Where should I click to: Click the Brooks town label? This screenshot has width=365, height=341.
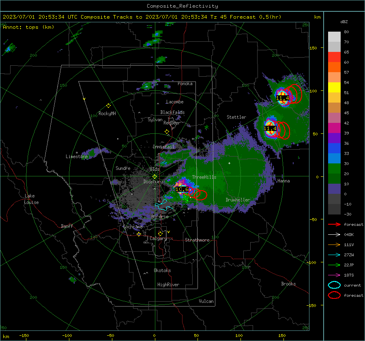tap(288, 284)
